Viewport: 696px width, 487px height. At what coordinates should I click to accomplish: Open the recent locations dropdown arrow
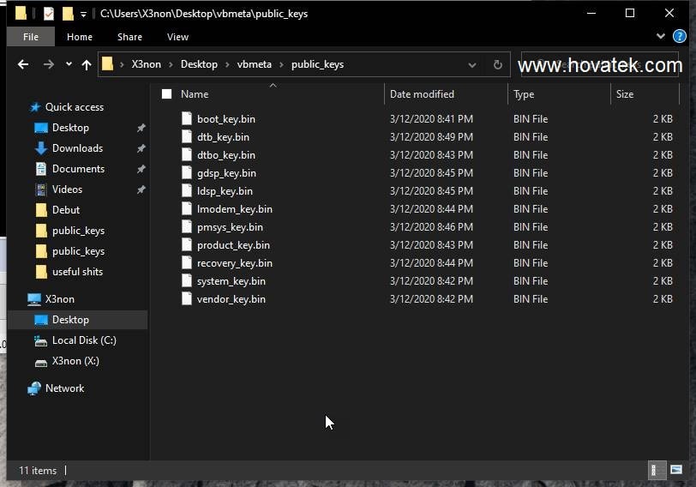coord(69,64)
